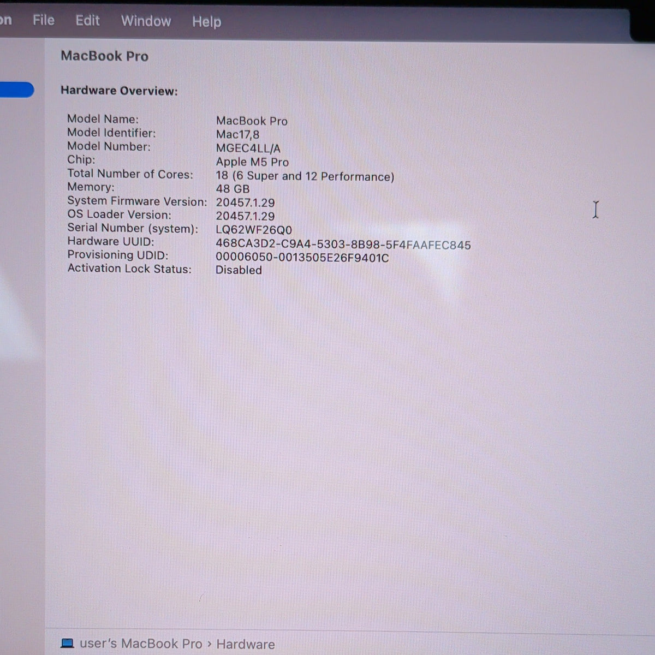Click the "Total Number of Cores:" label

coord(130,174)
